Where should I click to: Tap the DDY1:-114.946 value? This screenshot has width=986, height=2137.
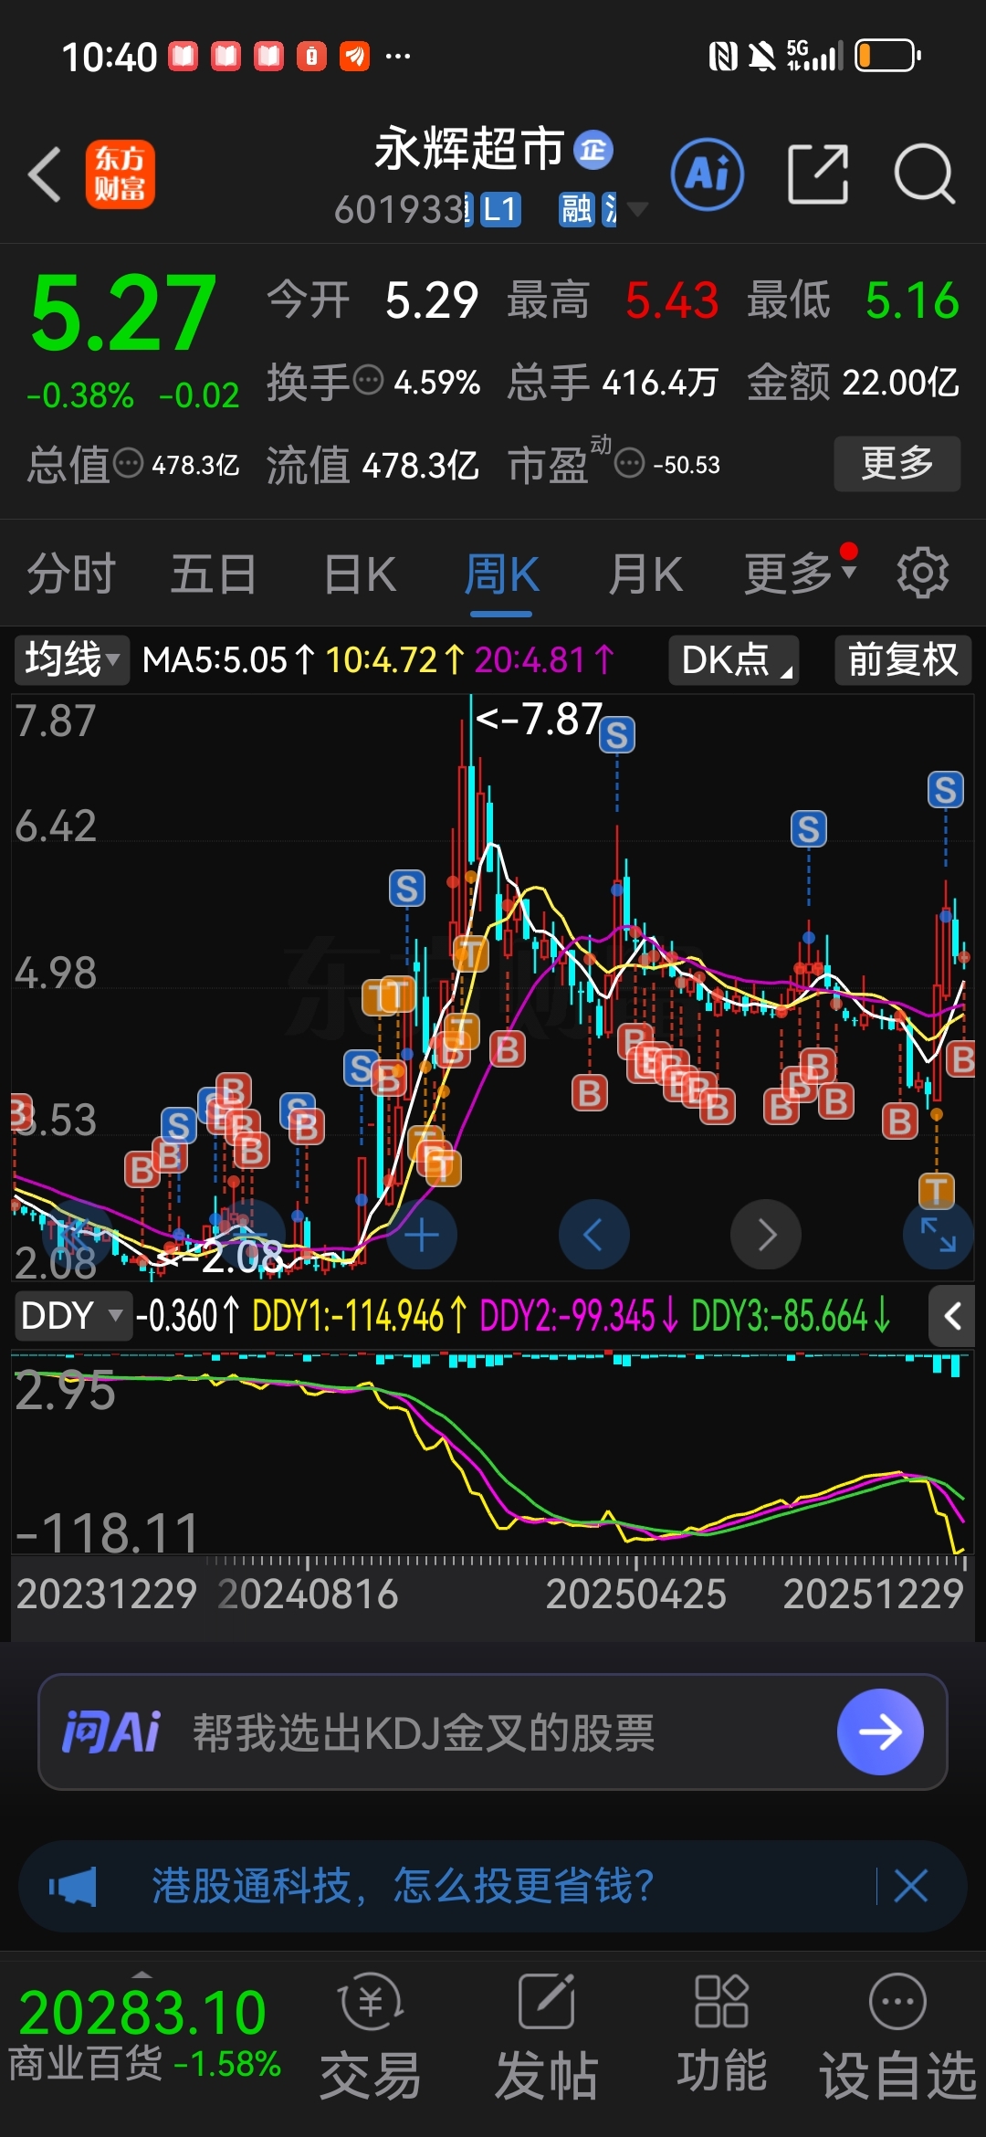click(360, 1316)
